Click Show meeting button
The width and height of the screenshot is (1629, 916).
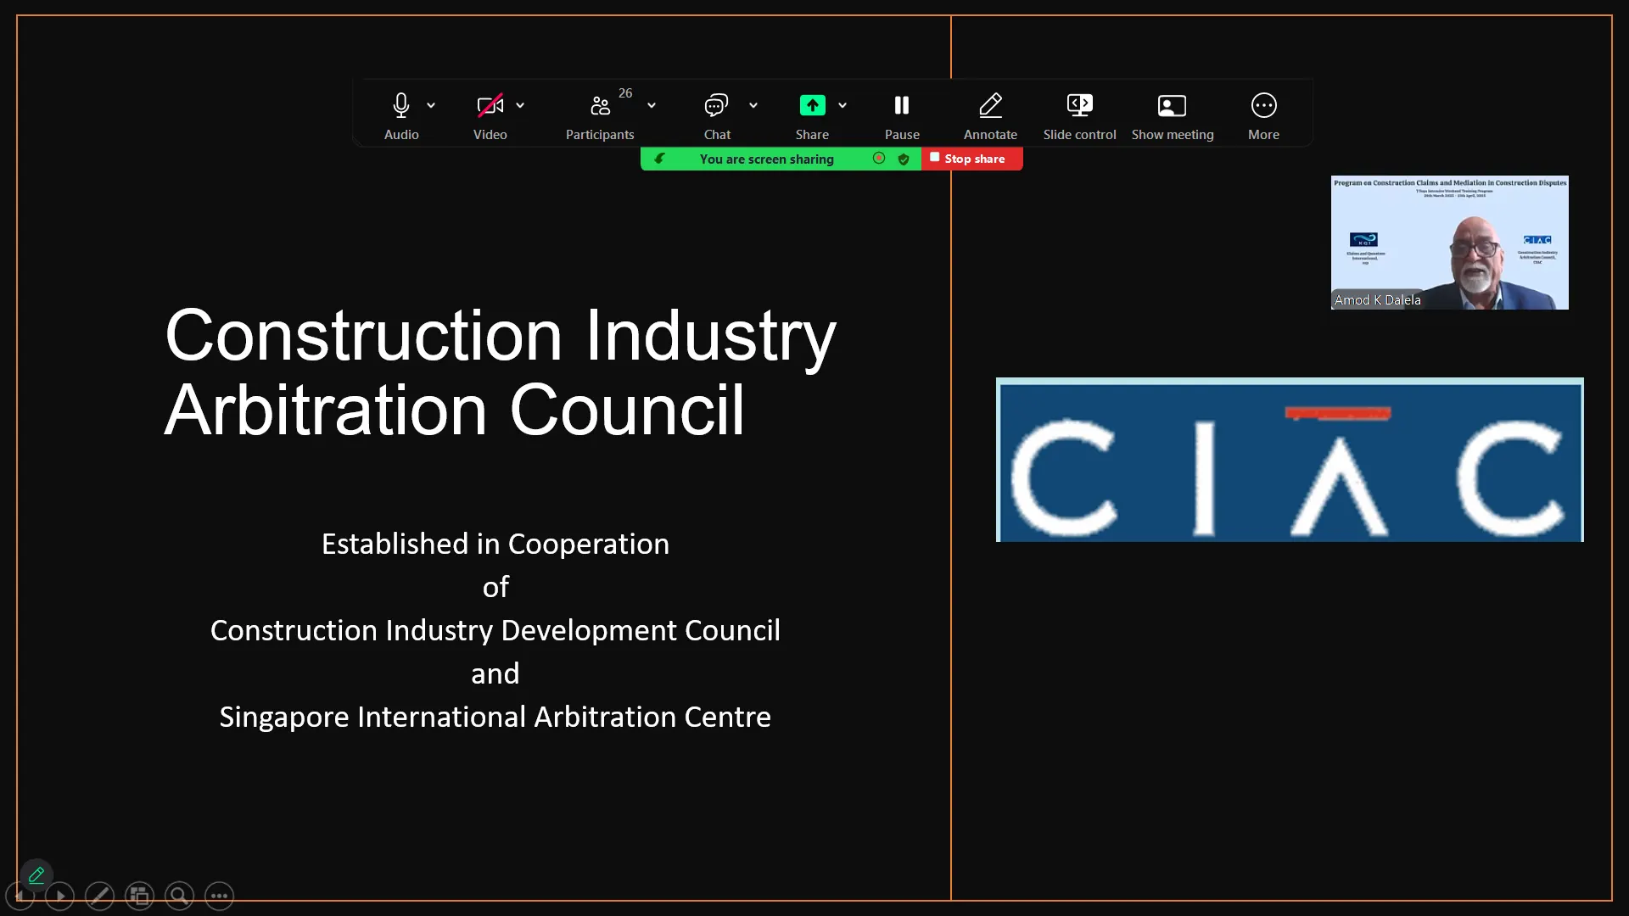click(1173, 115)
